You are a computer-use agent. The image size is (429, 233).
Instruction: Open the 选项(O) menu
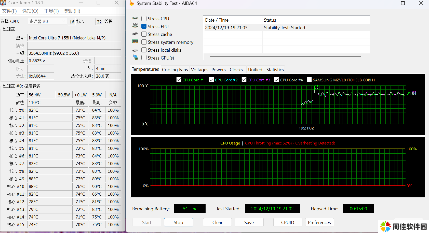tap(30, 11)
